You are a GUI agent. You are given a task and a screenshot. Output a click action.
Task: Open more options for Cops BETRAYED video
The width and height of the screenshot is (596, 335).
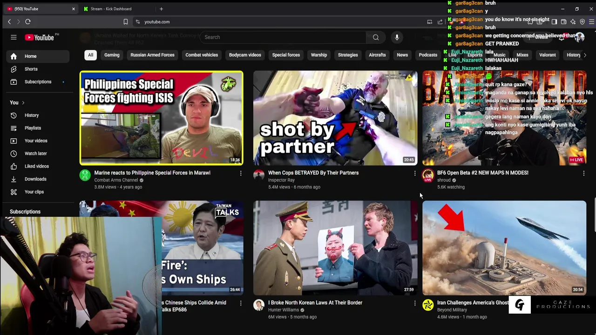[415, 173]
